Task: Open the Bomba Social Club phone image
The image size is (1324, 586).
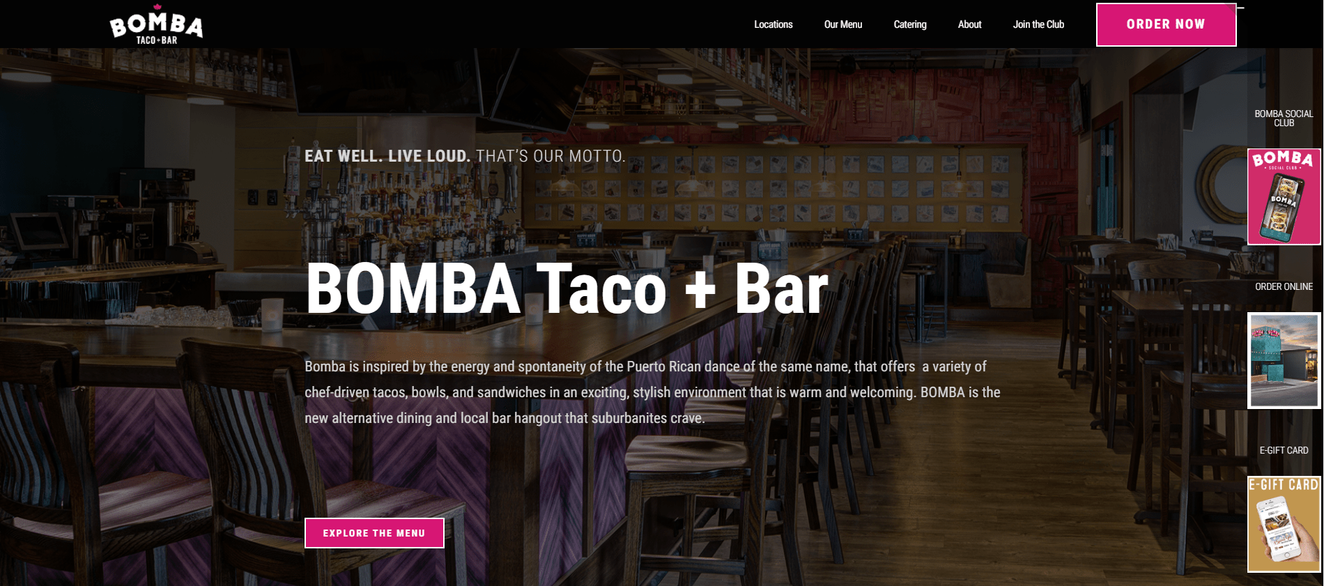Action: tap(1284, 196)
